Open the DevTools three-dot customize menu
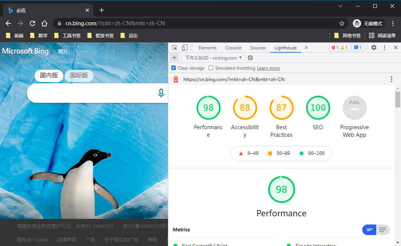Screen dimensions: 401x246 click(384, 47)
